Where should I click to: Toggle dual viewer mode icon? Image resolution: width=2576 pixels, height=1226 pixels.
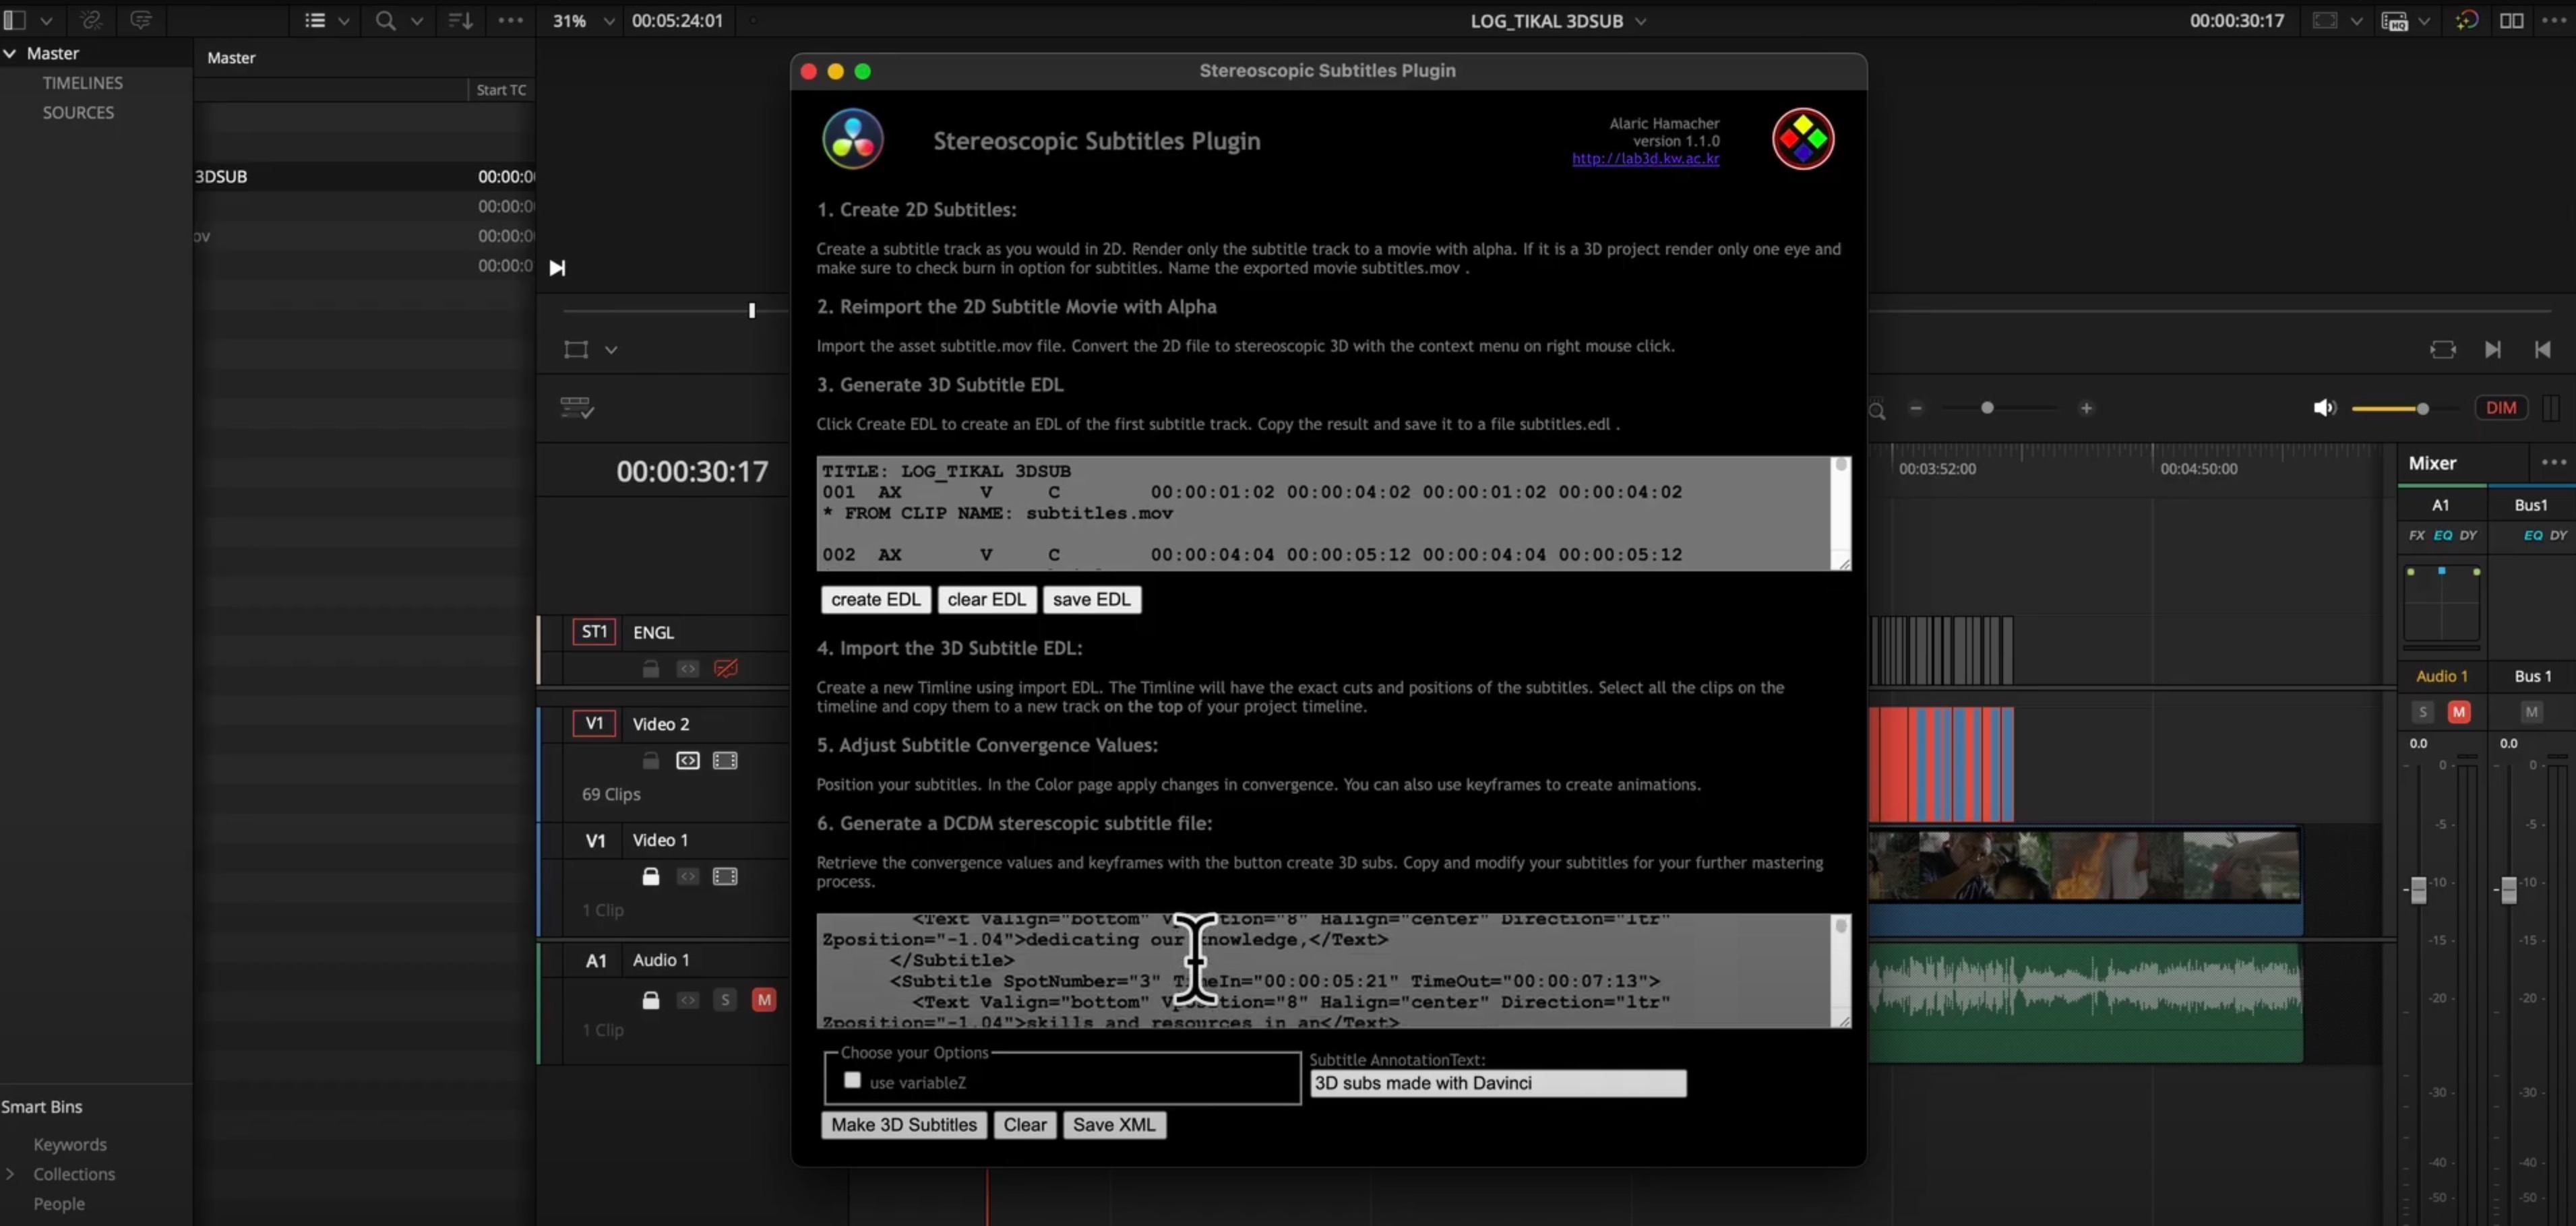pos(2511,20)
